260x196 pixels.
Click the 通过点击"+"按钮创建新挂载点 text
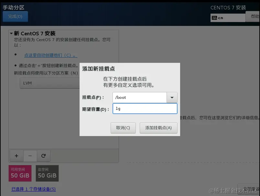pos(49,66)
